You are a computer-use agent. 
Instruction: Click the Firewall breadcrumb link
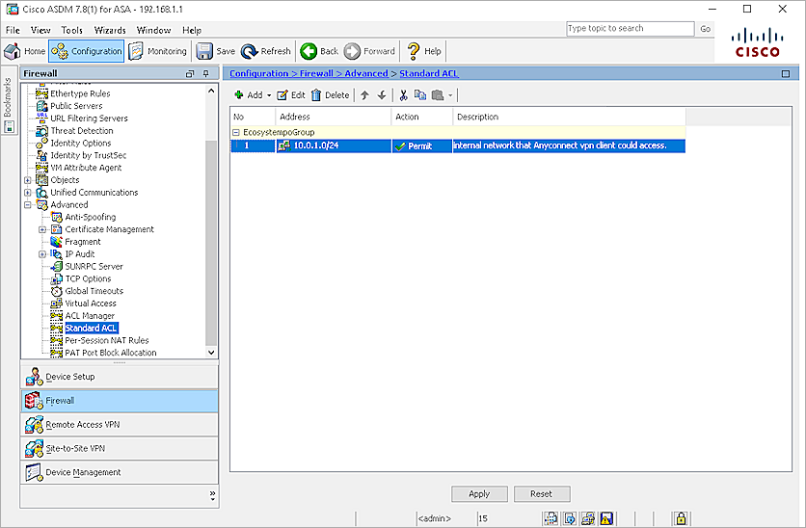(x=314, y=73)
